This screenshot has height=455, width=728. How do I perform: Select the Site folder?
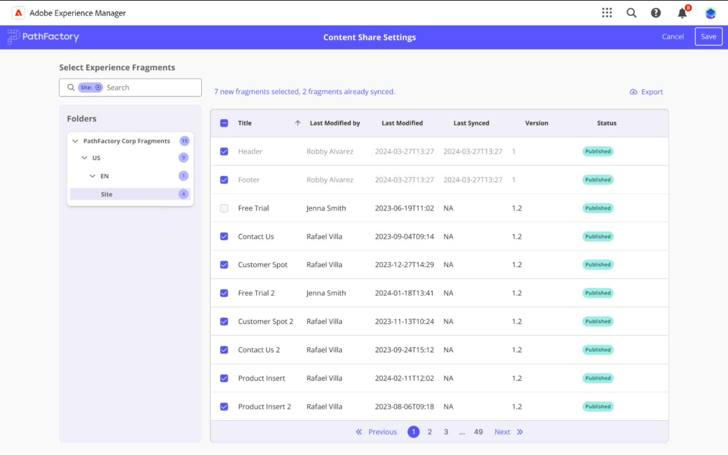point(107,194)
